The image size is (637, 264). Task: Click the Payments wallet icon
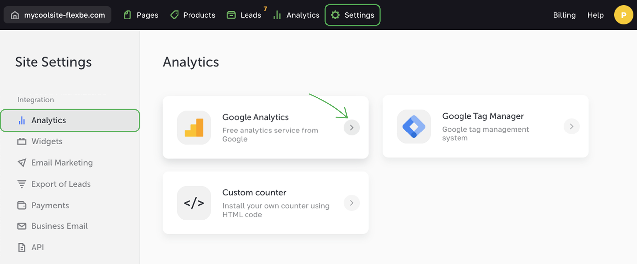coord(22,205)
